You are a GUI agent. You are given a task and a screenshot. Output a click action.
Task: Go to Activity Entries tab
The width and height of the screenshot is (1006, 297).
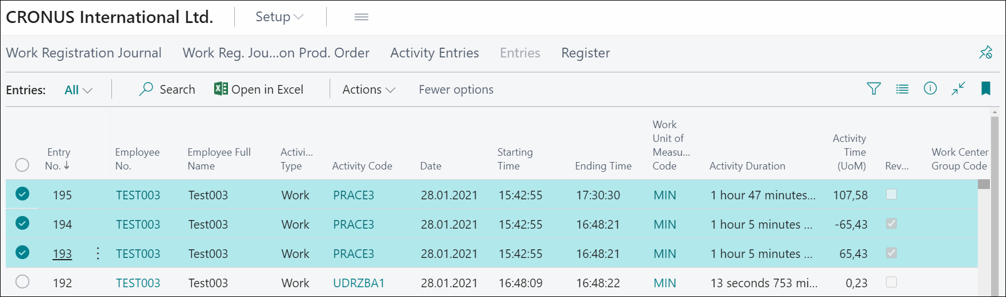[435, 53]
